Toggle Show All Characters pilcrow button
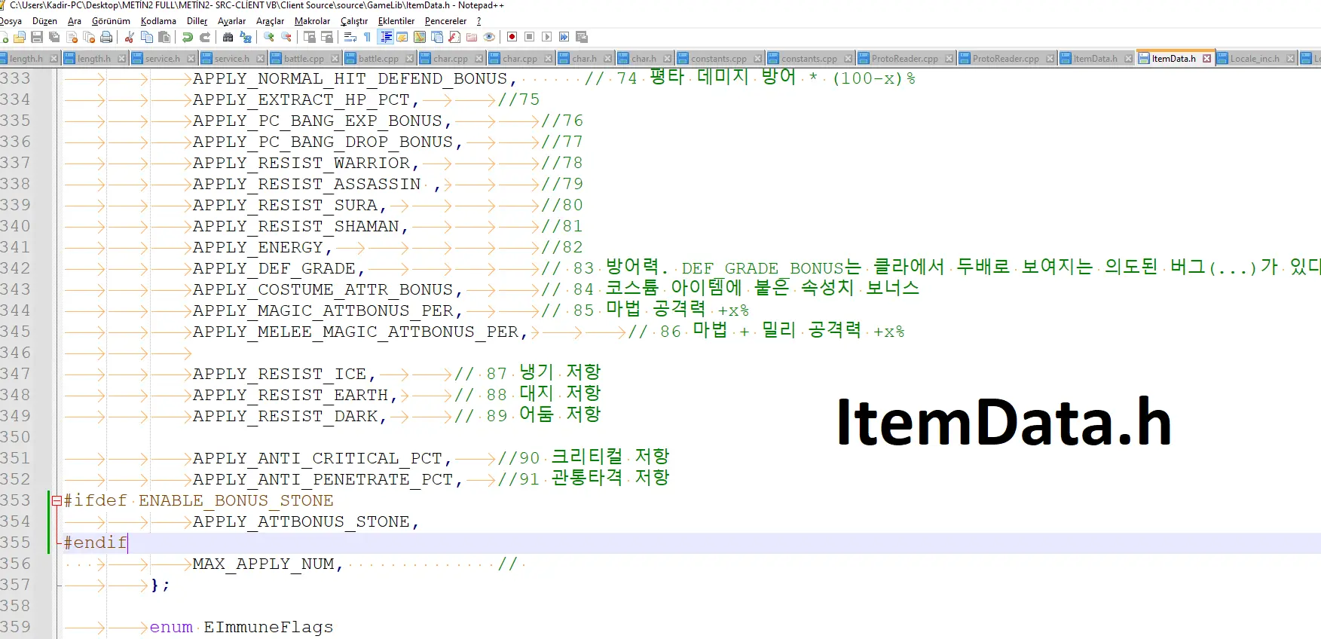The height and width of the screenshot is (639, 1321). [368, 37]
